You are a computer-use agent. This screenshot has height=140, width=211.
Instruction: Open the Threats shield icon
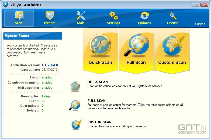[x=50, y=16]
